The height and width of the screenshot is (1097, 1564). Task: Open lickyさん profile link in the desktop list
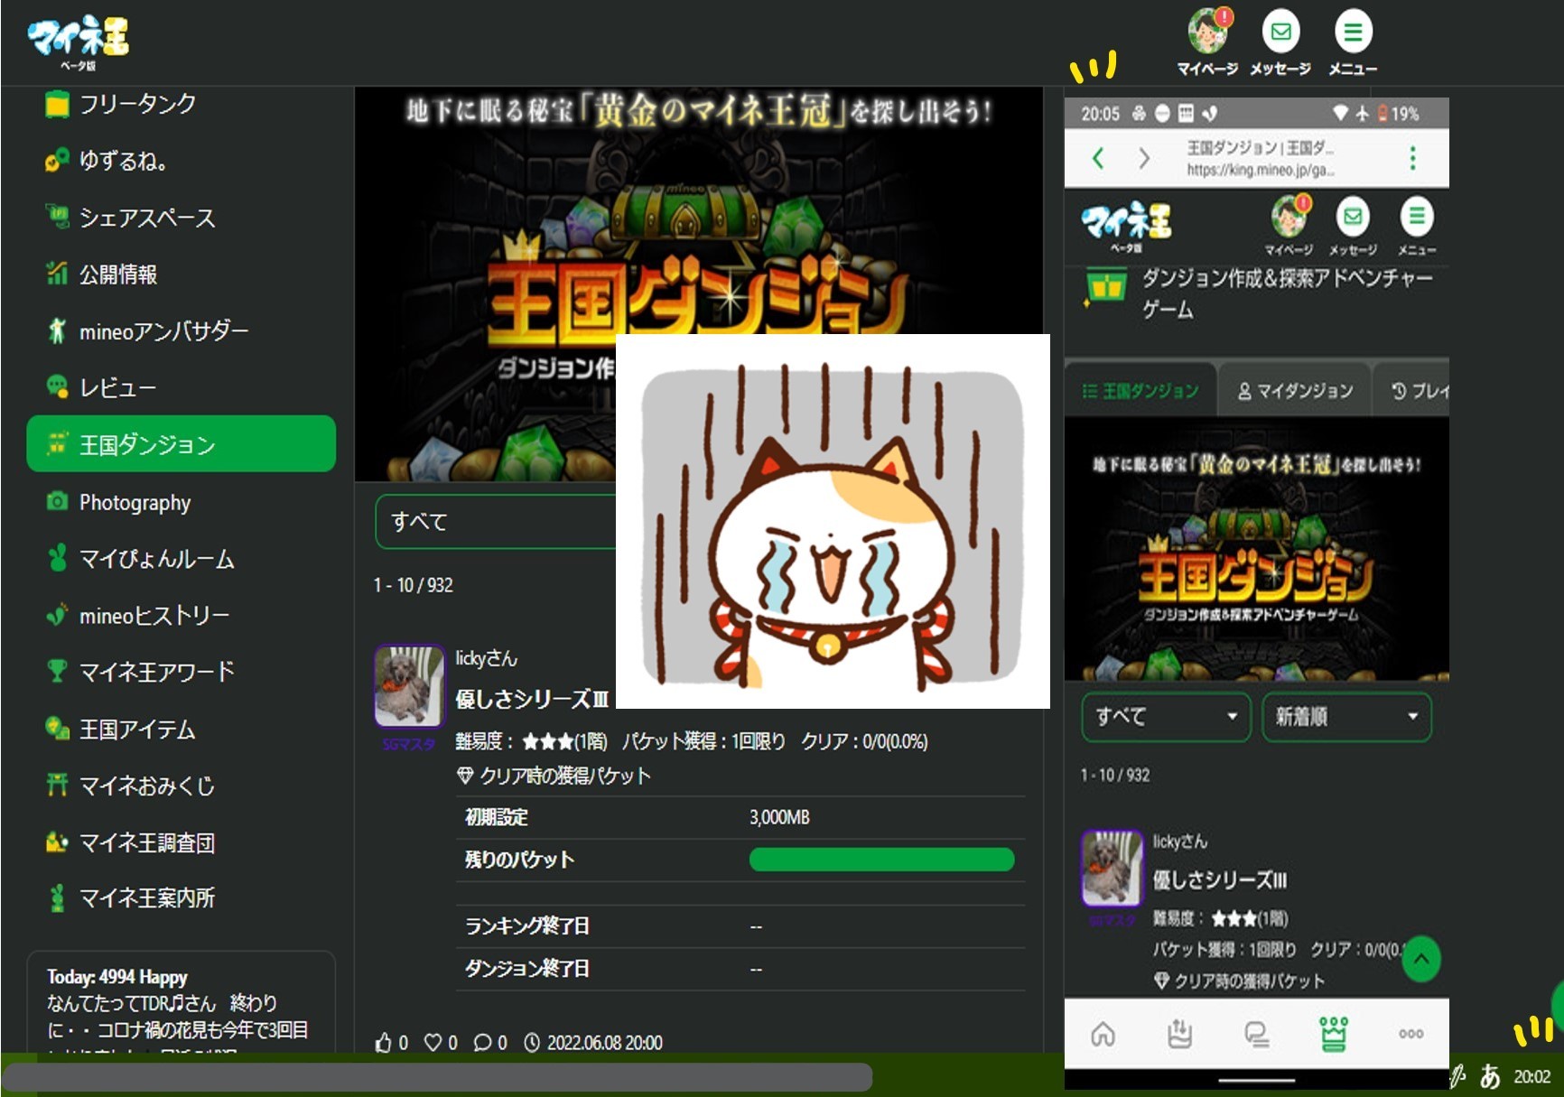[x=486, y=658]
